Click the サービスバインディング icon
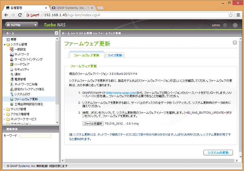 pos(12,59)
